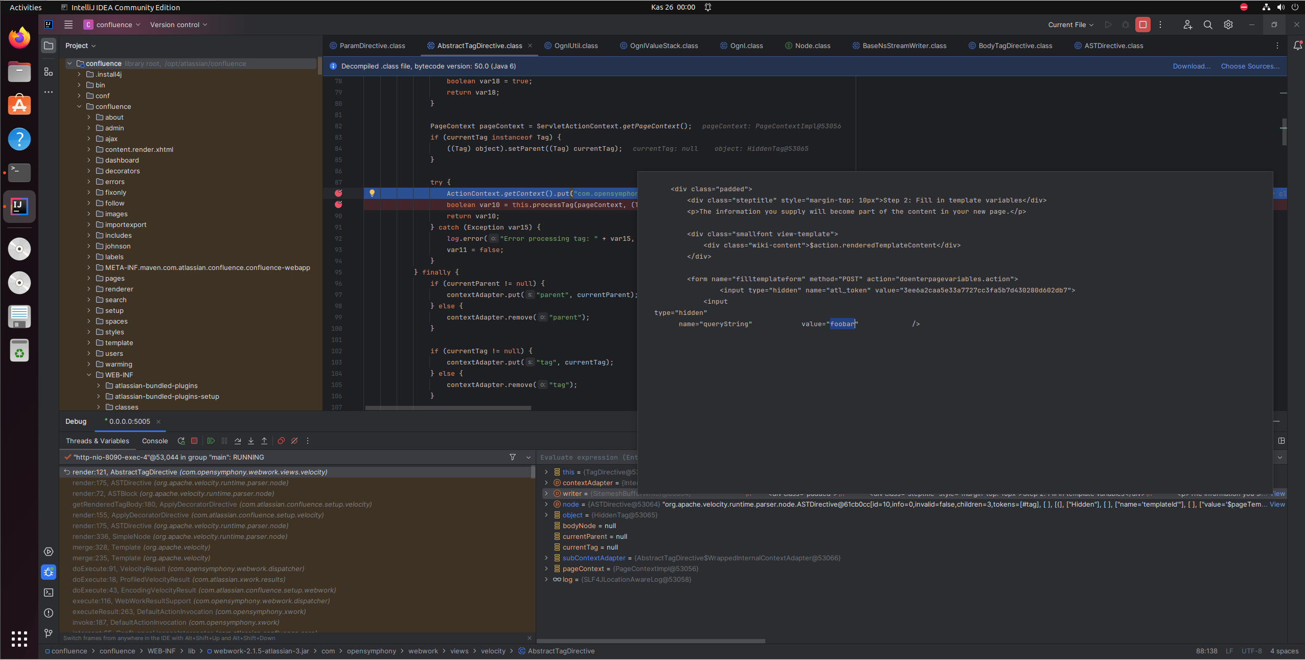Viewport: 1305px width, 660px height.
Task: Step over in the debugger
Action: click(238, 441)
